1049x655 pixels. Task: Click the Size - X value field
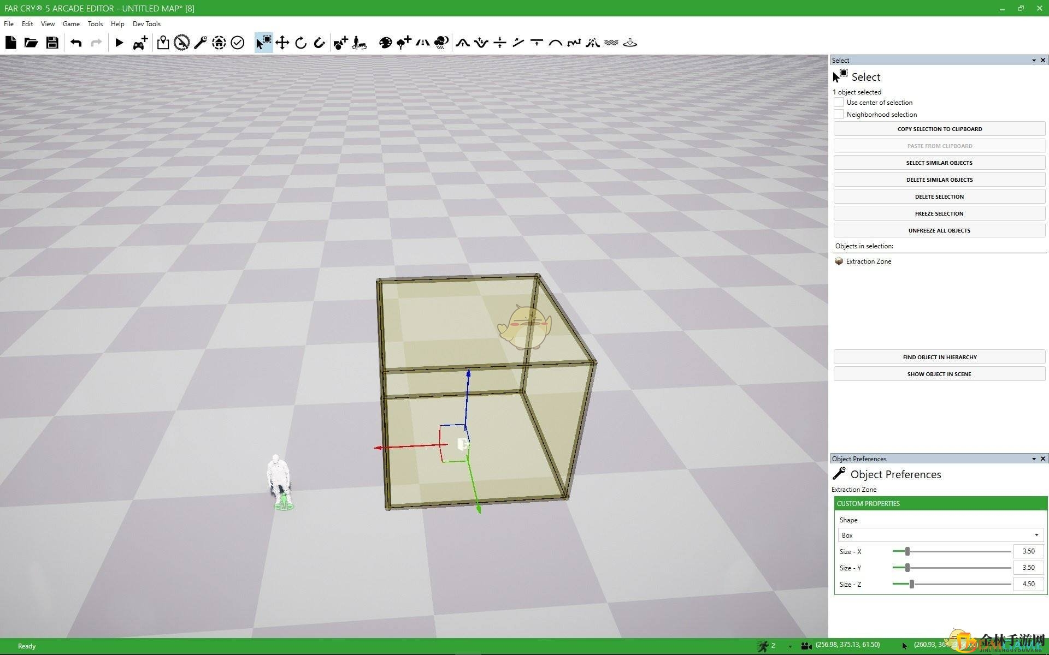tap(1028, 551)
